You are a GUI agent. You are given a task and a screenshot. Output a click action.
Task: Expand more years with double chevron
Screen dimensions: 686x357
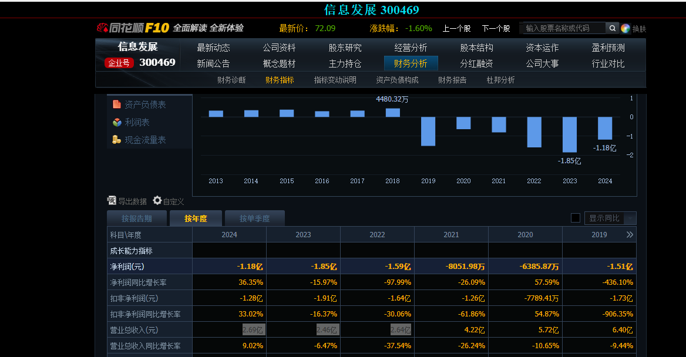coord(630,234)
